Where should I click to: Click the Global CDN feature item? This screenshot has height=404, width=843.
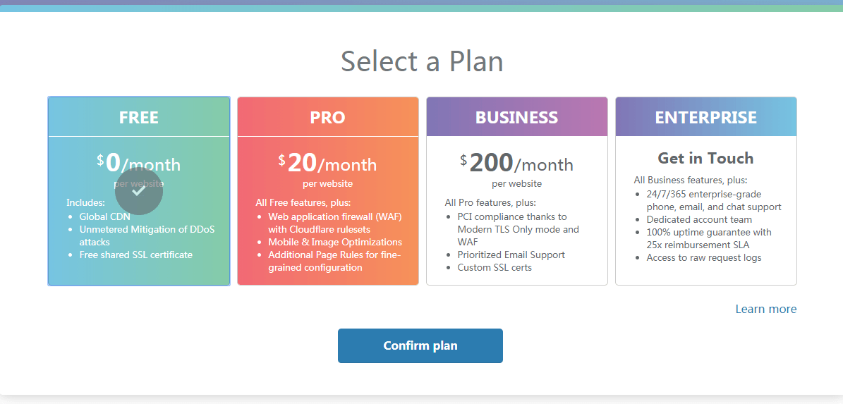coord(104,216)
